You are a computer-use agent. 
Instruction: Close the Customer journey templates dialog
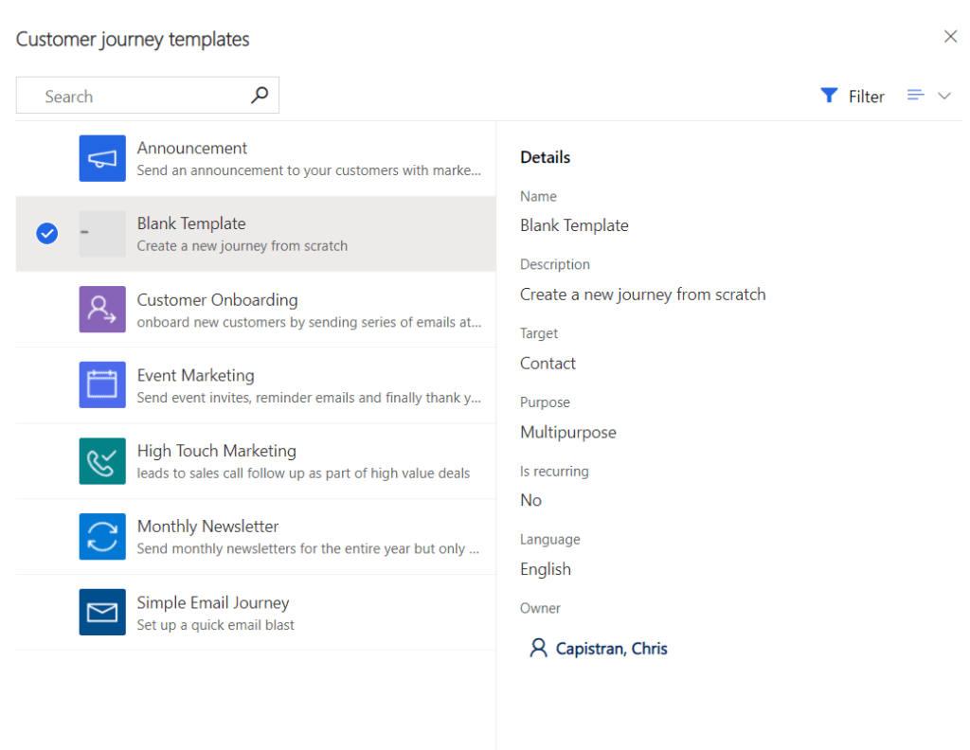950,37
